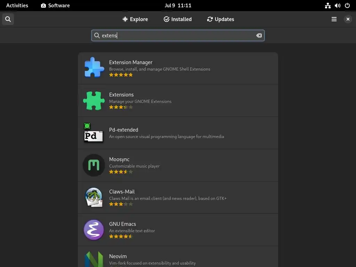Select the 'Neovim' result title
356x267 pixels.
[118, 256]
